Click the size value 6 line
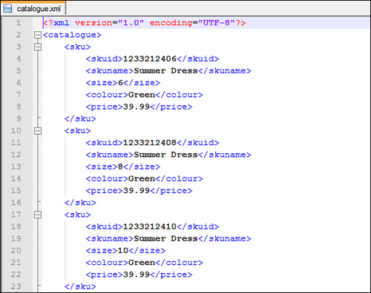Viewport: 371px width, 293px height. click(x=123, y=83)
